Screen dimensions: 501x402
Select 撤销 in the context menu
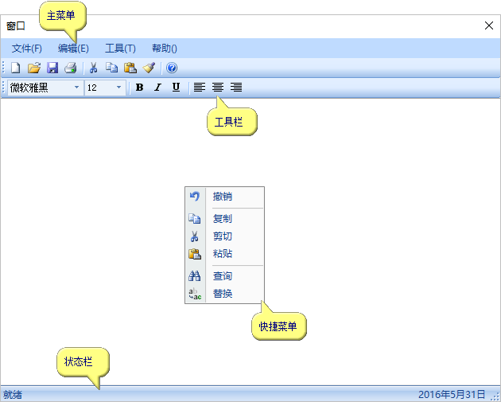click(223, 197)
